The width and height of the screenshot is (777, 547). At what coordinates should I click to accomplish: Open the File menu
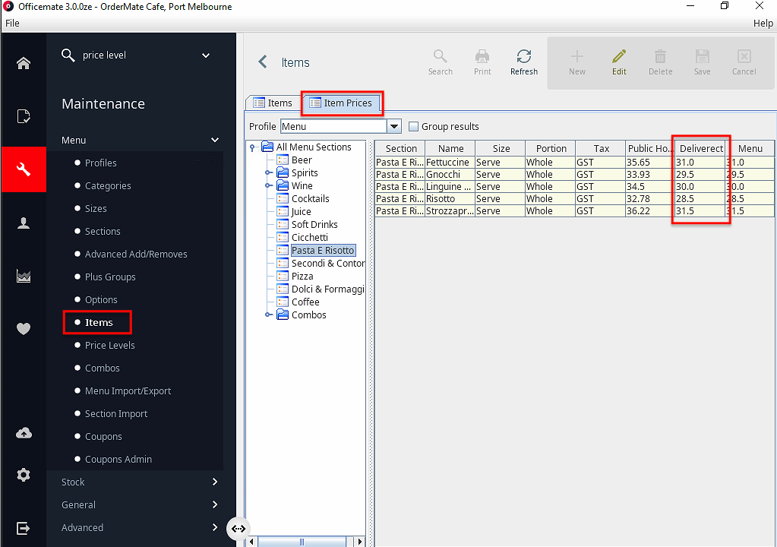coord(12,23)
